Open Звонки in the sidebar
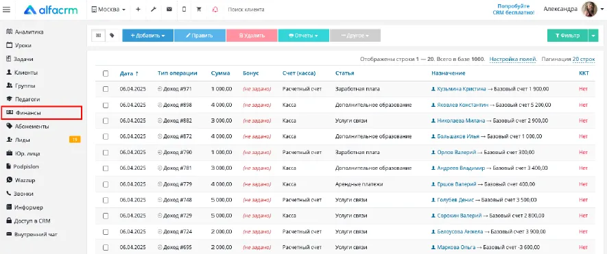Image resolution: width=607 pixels, height=254 pixels. pyautogui.click(x=20, y=194)
